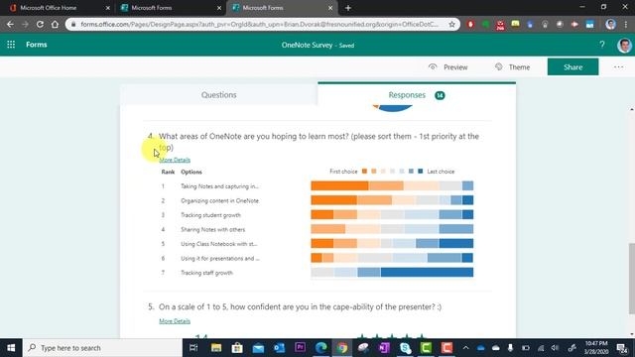Viewport: 635px width, 357px height.
Task: Open the Windows Start menu
Action: click(x=11, y=348)
